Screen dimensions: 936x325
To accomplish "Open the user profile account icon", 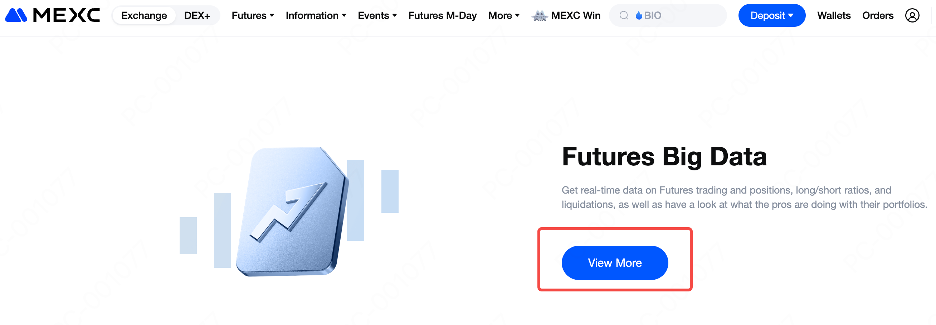I will [912, 16].
